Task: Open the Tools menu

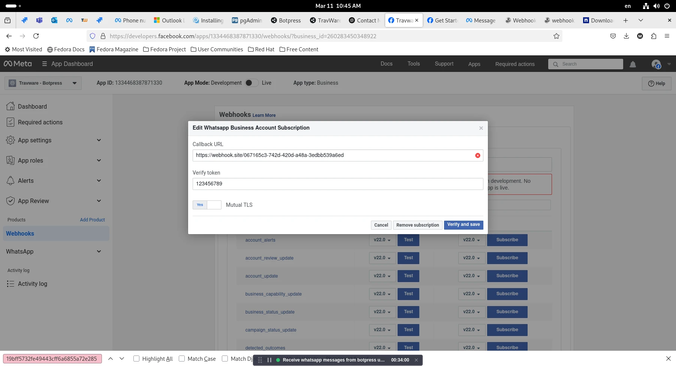Action: click(x=414, y=64)
